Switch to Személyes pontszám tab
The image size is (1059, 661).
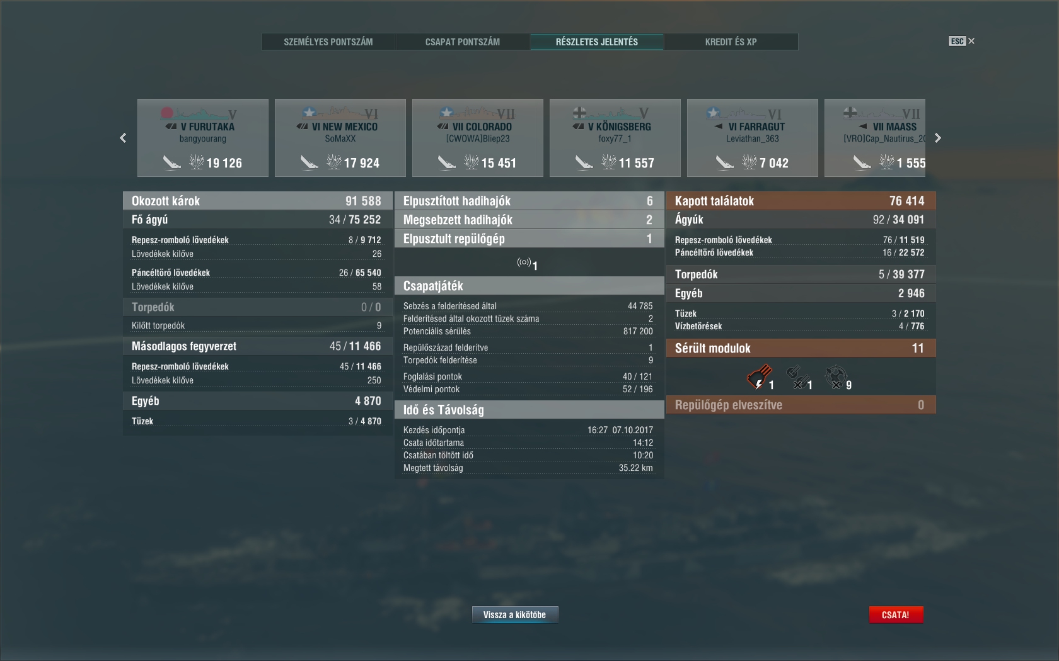(328, 42)
